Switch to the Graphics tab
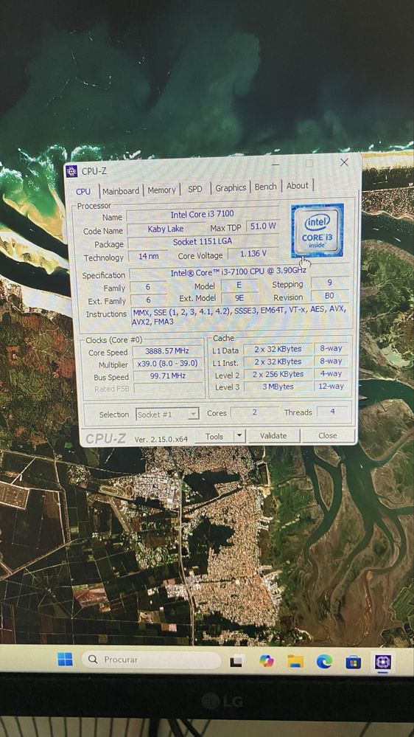Screen dimensions: 414x737 point(231,187)
